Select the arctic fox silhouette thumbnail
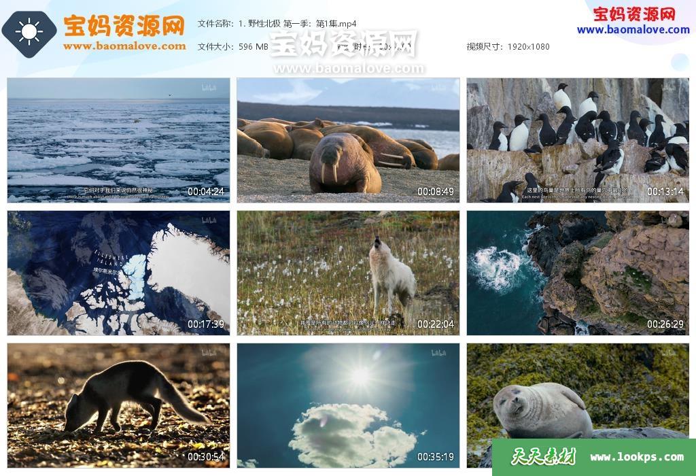Viewport: 696px width, 476px height. click(118, 405)
